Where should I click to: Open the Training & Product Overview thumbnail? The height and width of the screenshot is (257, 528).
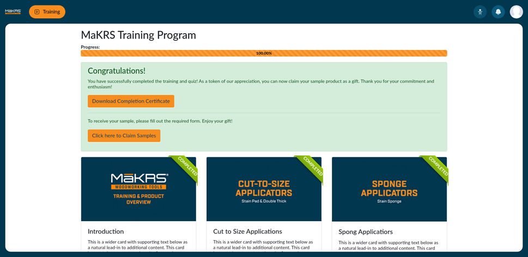tap(138, 189)
